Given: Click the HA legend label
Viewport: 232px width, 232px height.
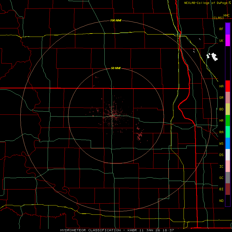Looking at the screenshot, I should click(x=221, y=86).
